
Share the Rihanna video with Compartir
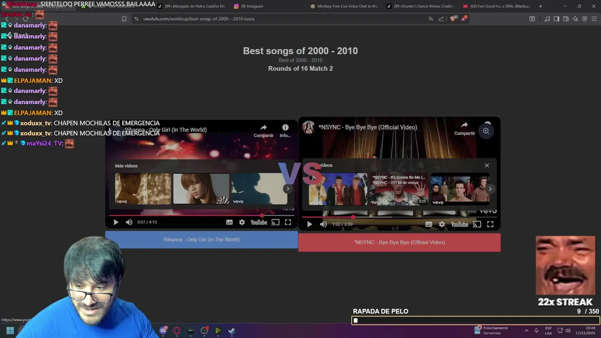pos(263,131)
